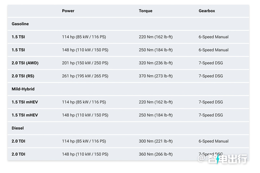Viewport: 260px width, 173px height.
Task: Click the Torque column header
Action: pos(145,11)
